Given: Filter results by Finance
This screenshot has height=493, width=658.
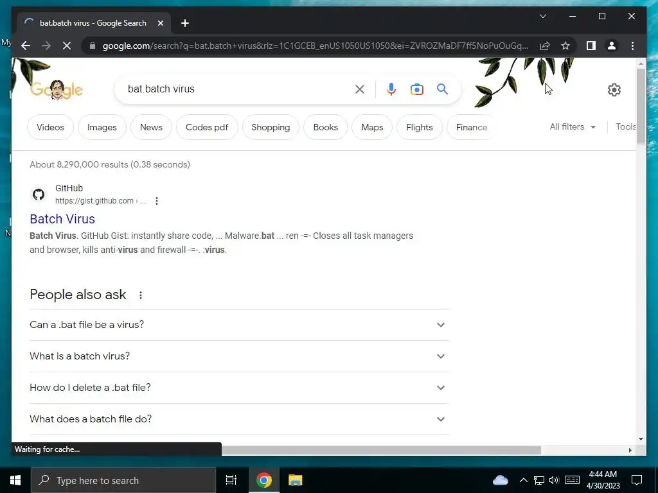Looking at the screenshot, I should (x=471, y=127).
